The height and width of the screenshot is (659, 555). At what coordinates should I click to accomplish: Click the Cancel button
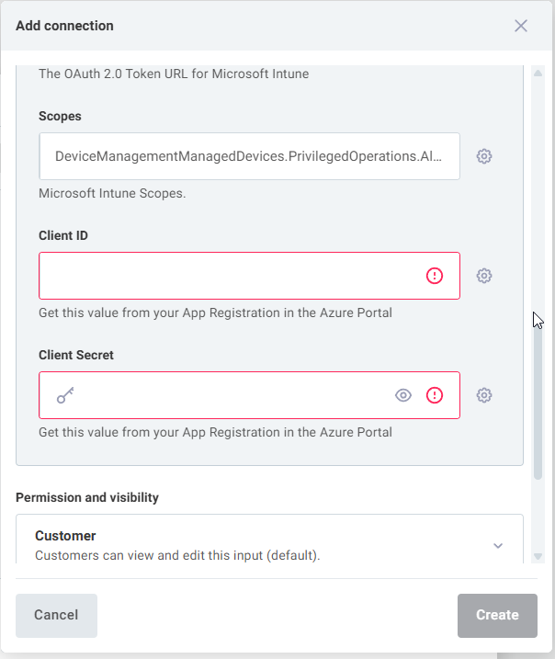tap(56, 615)
